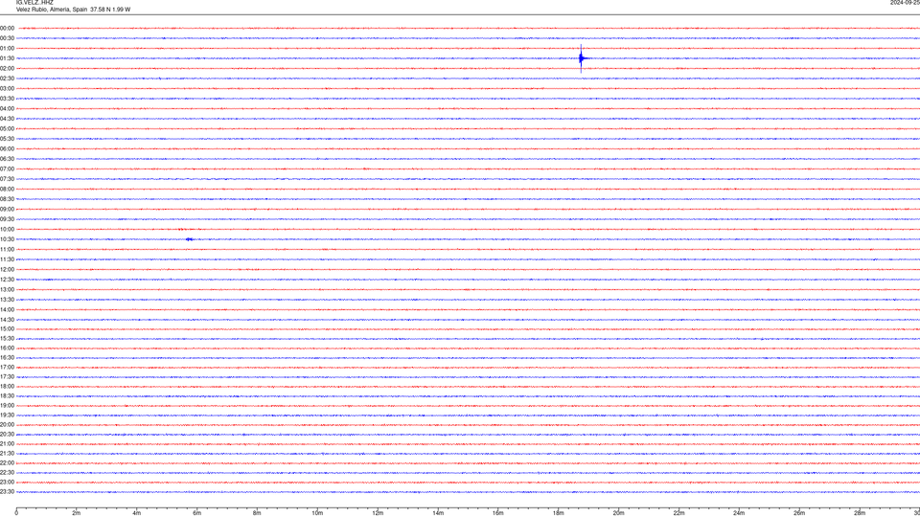Click the '09:00' row time label
The height and width of the screenshot is (517, 920).
coord(7,210)
